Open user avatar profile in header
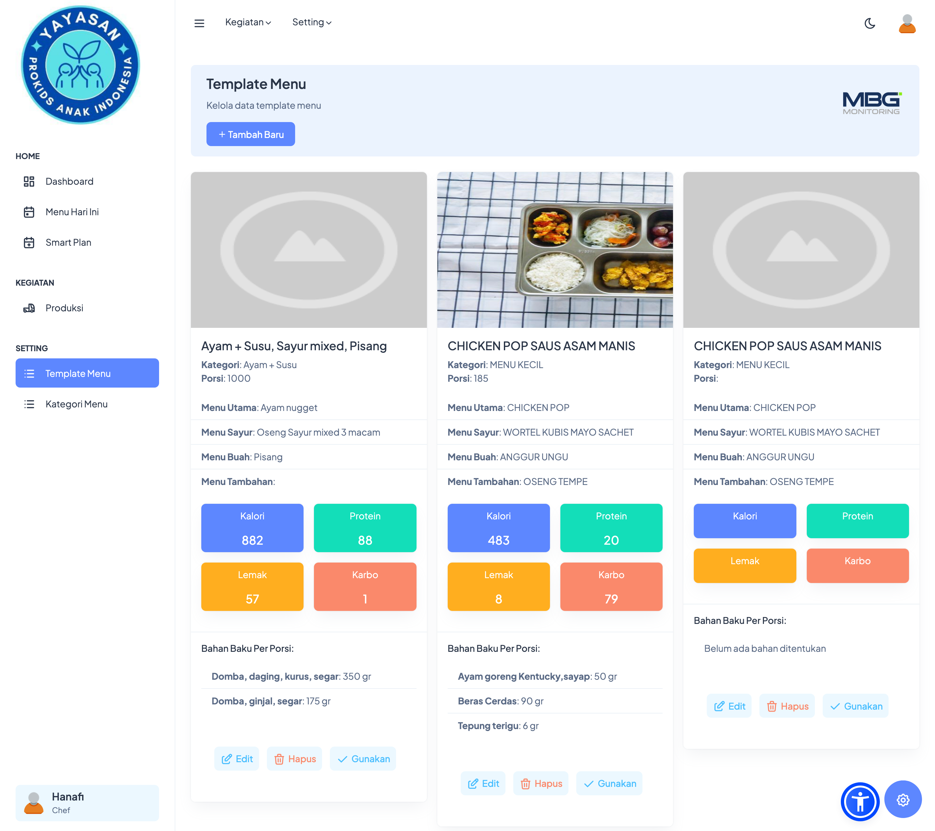This screenshot has width=935, height=831. pos(907,23)
